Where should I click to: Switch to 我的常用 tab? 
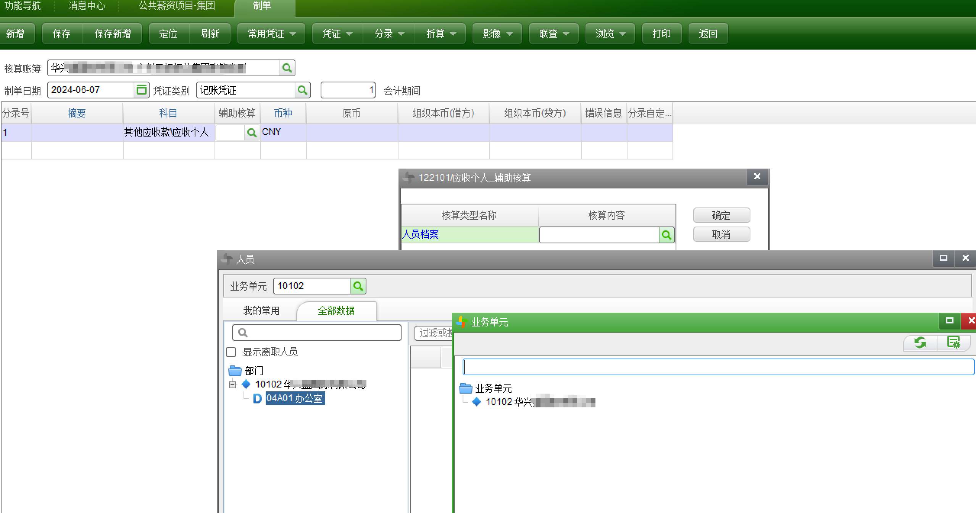point(261,311)
